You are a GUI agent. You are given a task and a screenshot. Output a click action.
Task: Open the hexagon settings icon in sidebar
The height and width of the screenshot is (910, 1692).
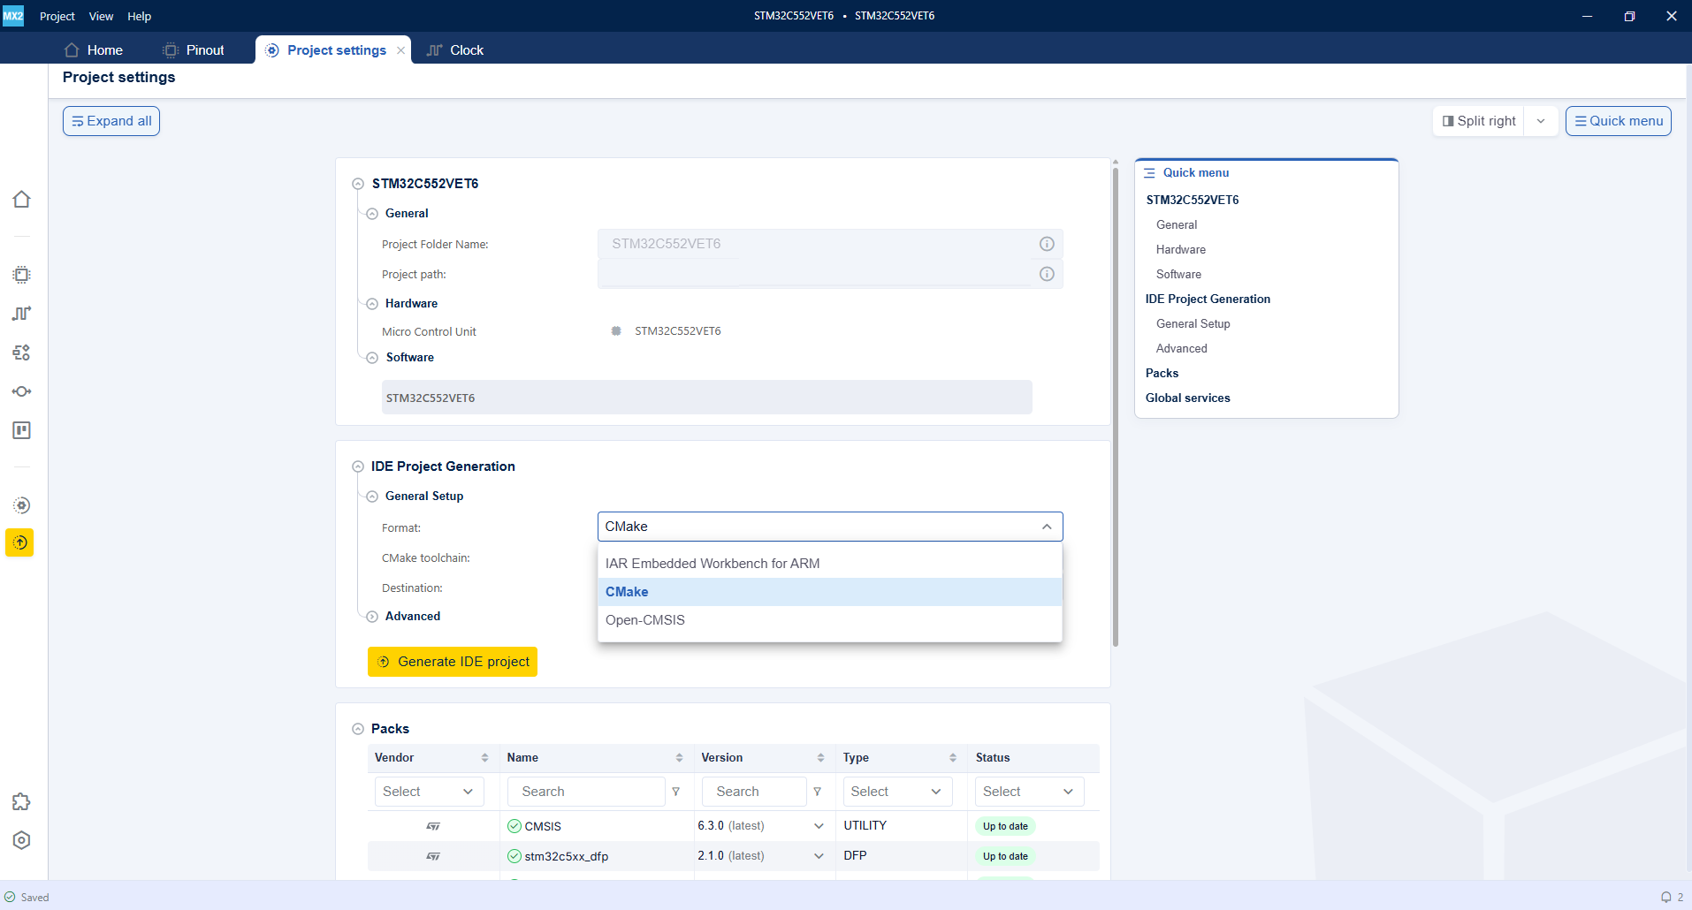tap(21, 840)
